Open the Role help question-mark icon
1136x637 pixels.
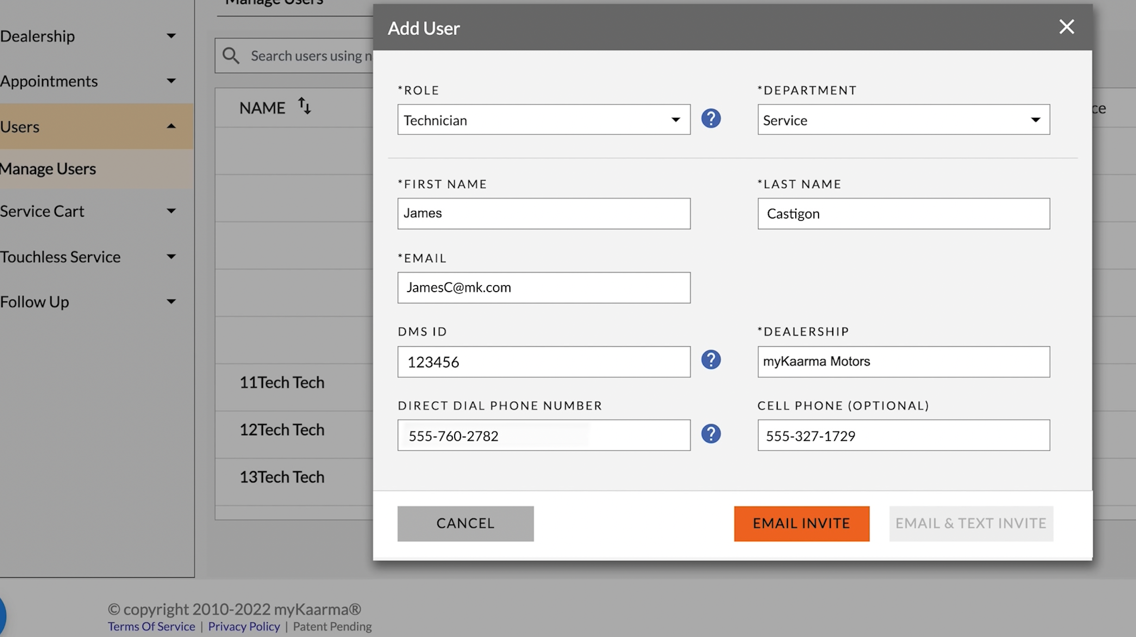tap(711, 119)
